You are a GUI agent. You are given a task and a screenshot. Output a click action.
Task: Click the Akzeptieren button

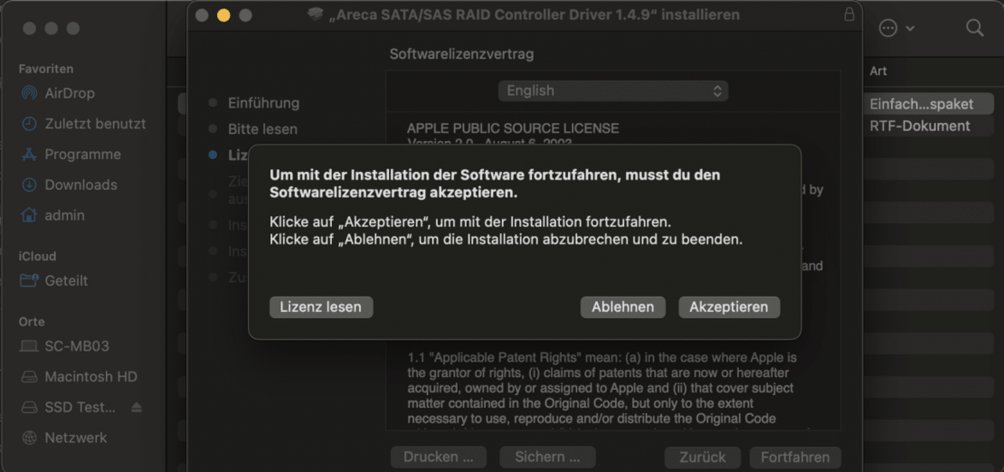[728, 307]
